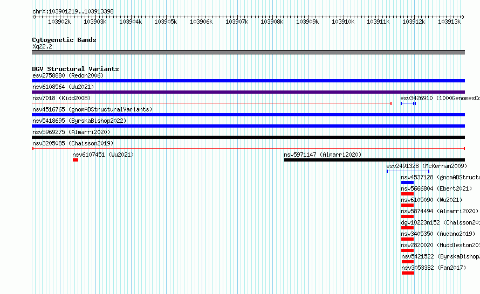This screenshot has width=480, height=294.
Task: Open the nsv4516765 (gnomADStructuralVariants) label
Action: point(92,109)
